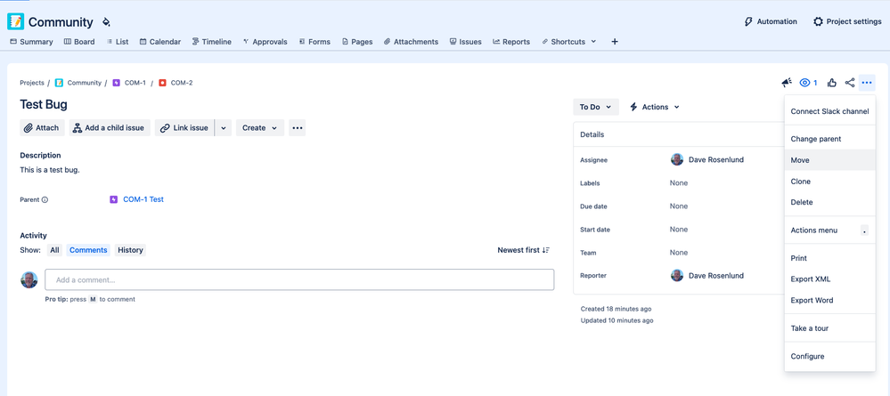Image resolution: width=890 pixels, height=396 pixels.
Task: Click the Due date None value
Action: pos(678,206)
